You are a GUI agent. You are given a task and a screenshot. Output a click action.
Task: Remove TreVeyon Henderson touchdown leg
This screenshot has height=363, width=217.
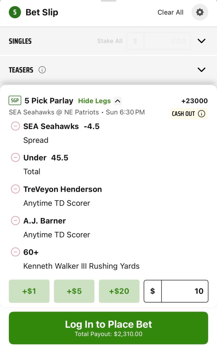[x=15, y=189]
